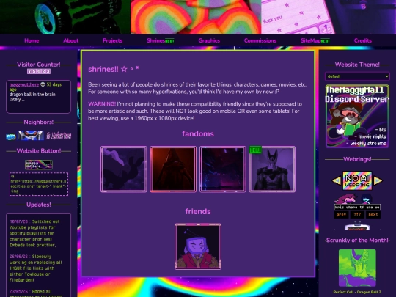Click the small robot webring widget
Screen dimensions: 396x297
[357, 226]
